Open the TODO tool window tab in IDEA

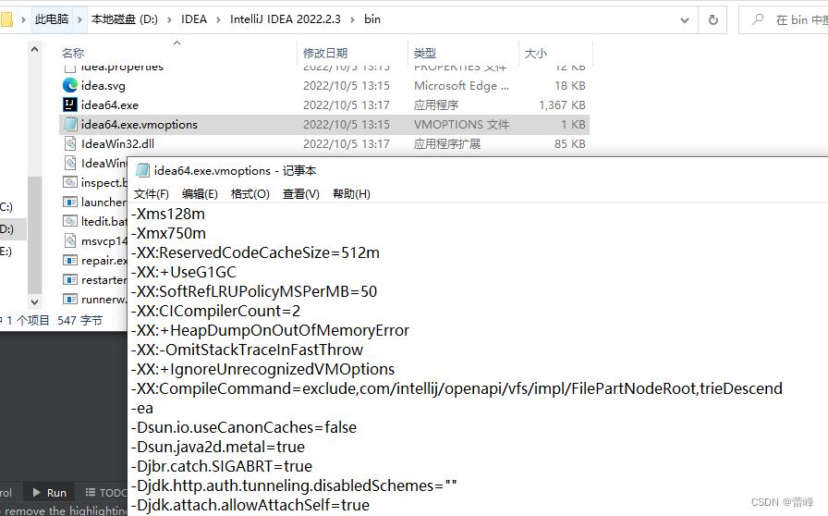pyautogui.click(x=105, y=492)
